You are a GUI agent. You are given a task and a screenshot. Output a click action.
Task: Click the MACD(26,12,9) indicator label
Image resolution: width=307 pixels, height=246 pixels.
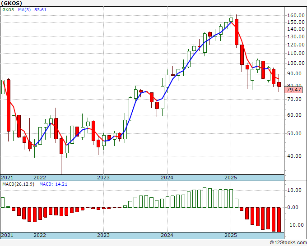coord(18,184)
